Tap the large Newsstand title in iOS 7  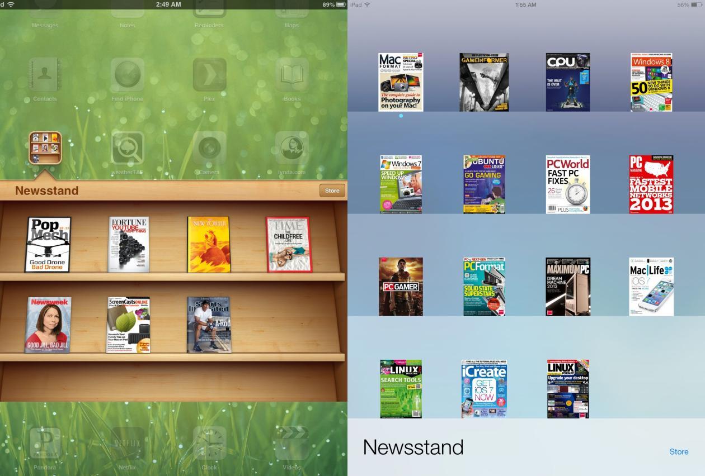(x=413, y=447)
